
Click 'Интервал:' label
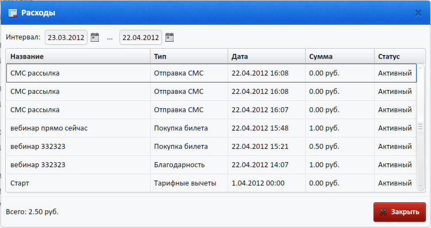[x=23, y=37]
